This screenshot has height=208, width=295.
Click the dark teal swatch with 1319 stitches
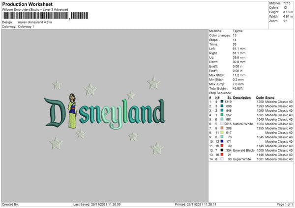(x=222, y=102)
